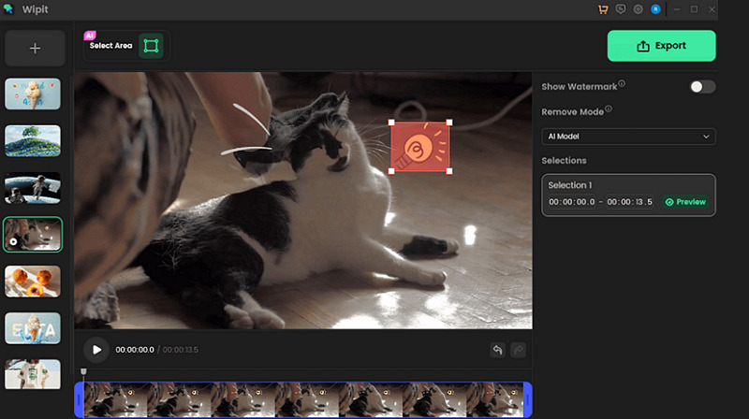
Task: Click the right blue trim handle
Action: 527,400
